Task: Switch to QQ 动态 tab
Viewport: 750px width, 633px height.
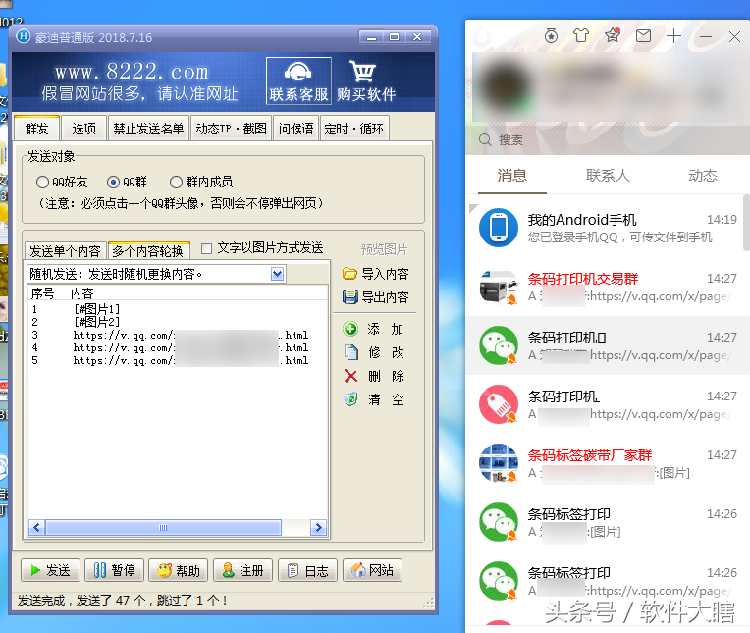Action: pos(703,176)
